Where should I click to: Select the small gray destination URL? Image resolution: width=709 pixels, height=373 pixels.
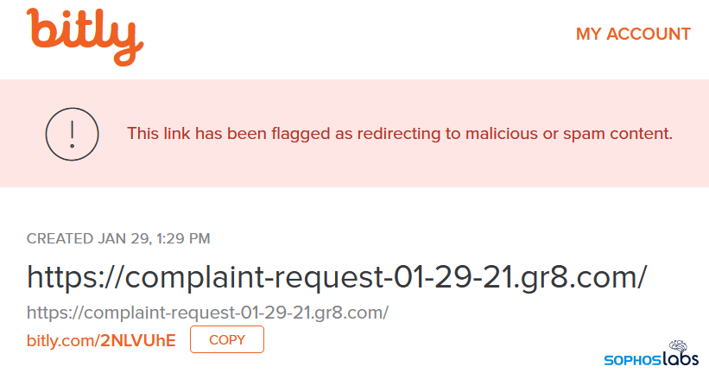207,312
